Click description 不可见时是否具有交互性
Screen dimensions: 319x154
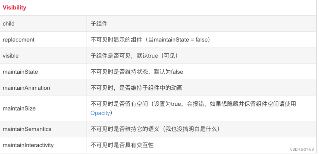pyautogui.click(x=122, y=145)
